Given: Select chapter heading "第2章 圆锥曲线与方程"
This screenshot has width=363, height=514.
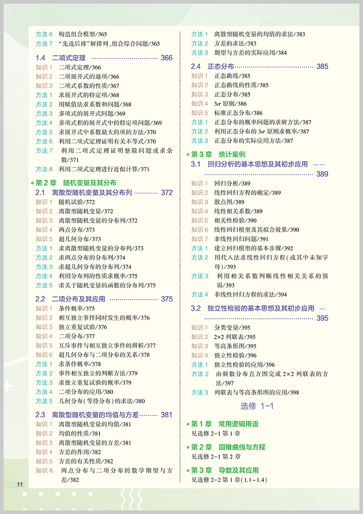Looking at the screenshot, I should (x=228, y=447).
